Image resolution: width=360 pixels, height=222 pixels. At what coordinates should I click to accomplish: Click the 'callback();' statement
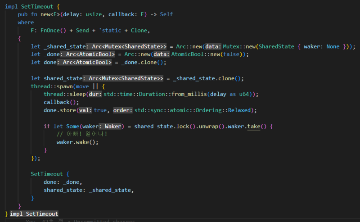pos(61,102)
